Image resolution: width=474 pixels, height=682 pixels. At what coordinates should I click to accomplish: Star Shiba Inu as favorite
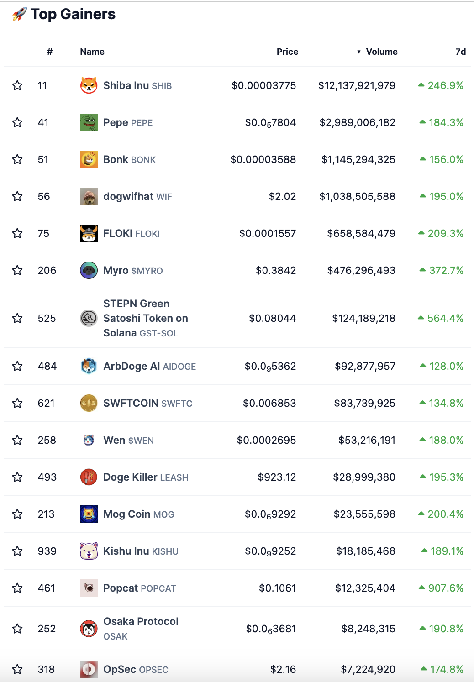coord(17,85)
